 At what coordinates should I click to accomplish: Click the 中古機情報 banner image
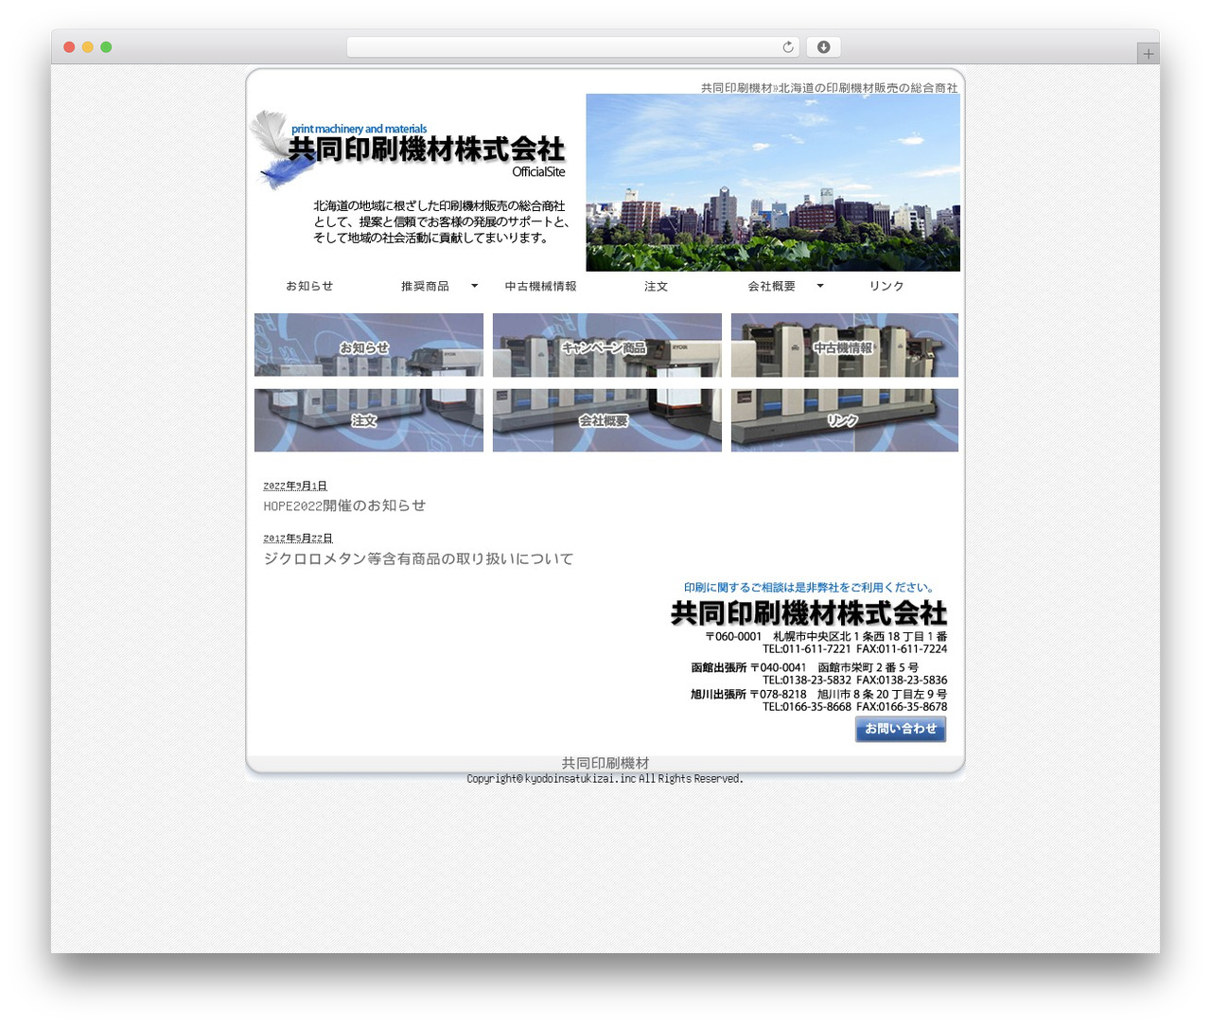845,345
